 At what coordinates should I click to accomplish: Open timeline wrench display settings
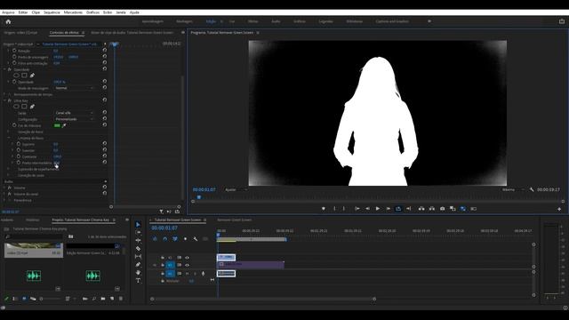point(196,239)
